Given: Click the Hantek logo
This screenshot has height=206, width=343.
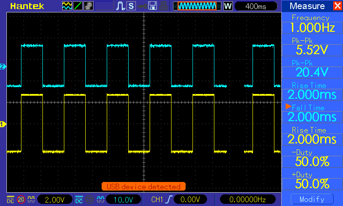Looking at the screenshot, I should pyautogui.click(x=27, y=6).
